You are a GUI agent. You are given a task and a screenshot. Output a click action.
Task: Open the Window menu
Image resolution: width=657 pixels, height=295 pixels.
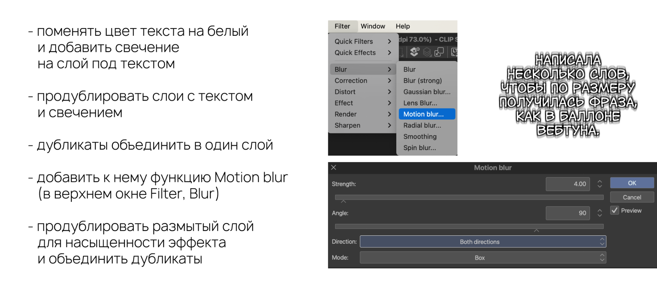click(373, 26)
